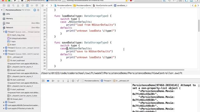200x112 pixels.
Task: Show the Network gauge report
Action: click(x=21, y=28)
